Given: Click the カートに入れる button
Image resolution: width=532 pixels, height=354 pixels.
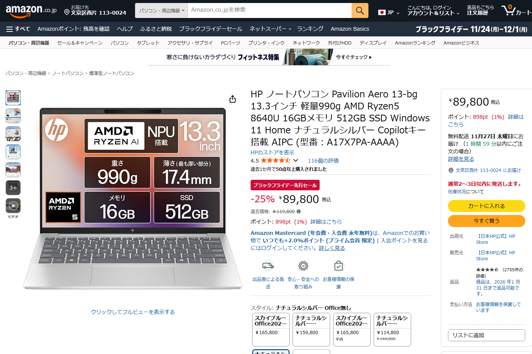Looking at the screenshot, I should (486, 206).
